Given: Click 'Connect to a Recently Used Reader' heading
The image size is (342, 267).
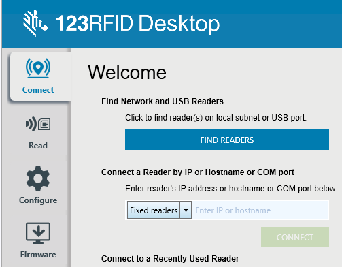Looking at the screenshot, I should click(170, 259).
